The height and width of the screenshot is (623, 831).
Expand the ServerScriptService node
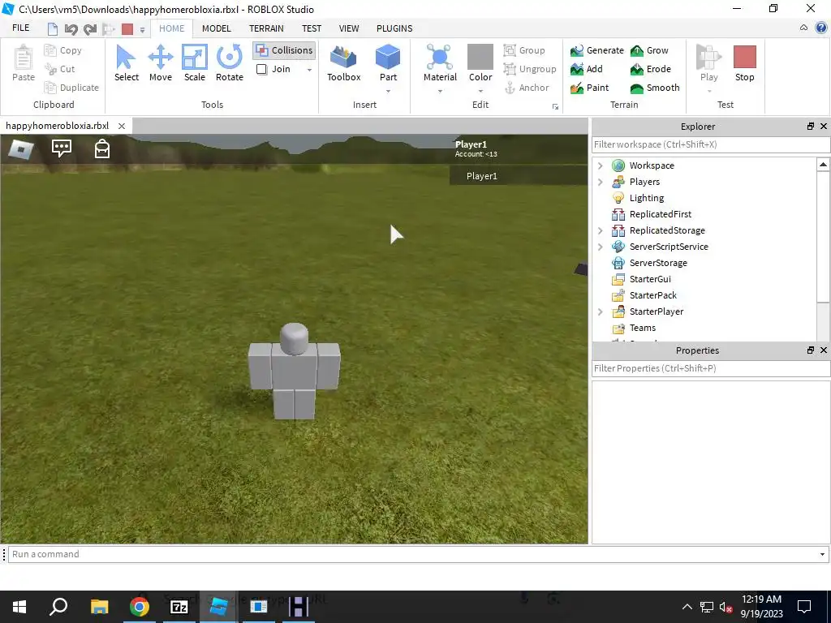[x=601, y=247]
